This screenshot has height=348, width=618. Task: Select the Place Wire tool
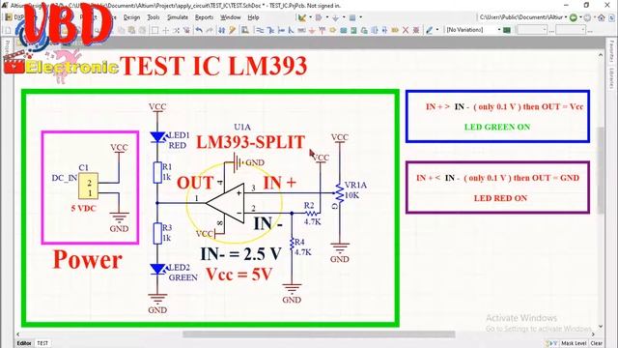coord(260,30)
